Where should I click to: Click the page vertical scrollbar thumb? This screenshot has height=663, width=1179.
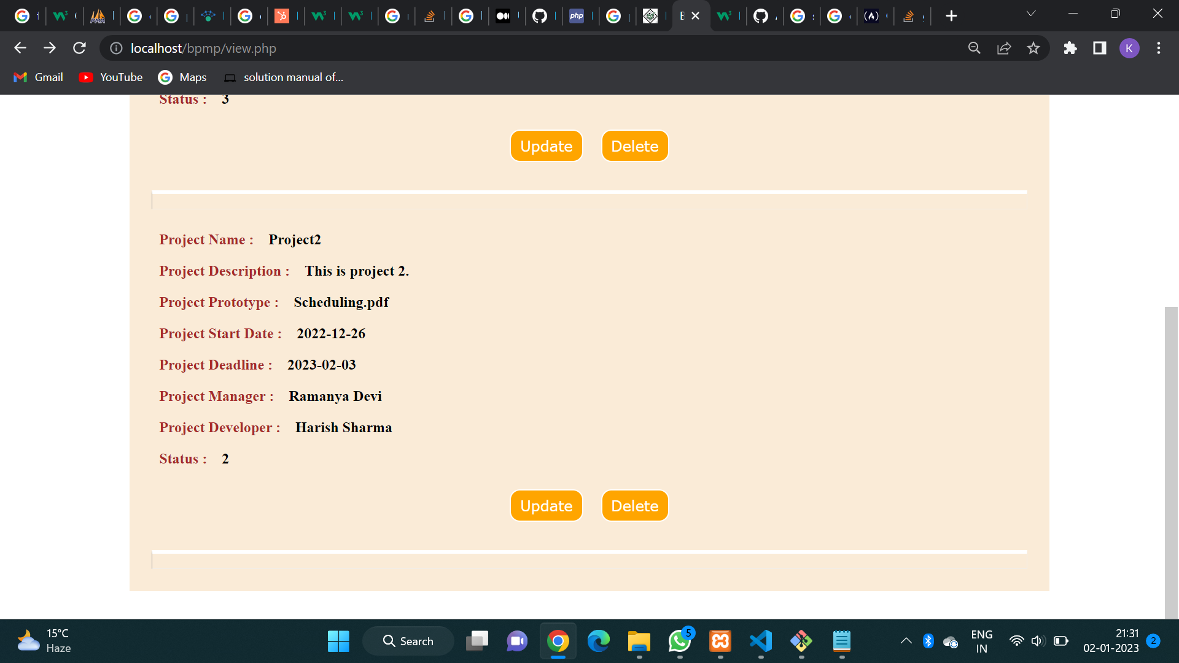tap(1171, 463)
